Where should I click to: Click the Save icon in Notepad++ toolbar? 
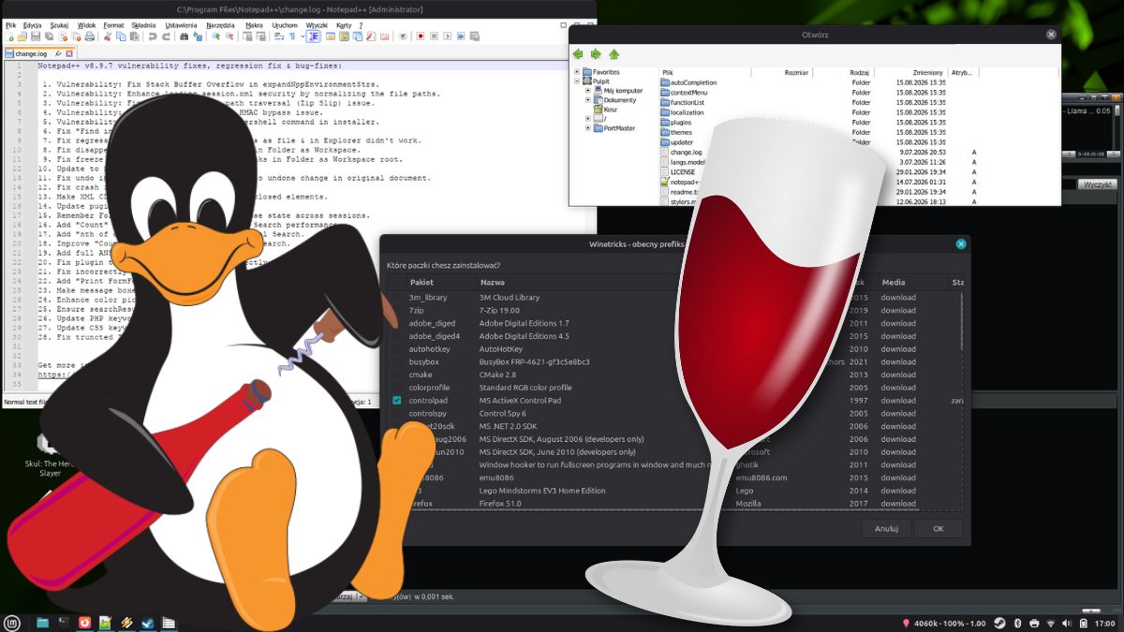tap(36, 37)
